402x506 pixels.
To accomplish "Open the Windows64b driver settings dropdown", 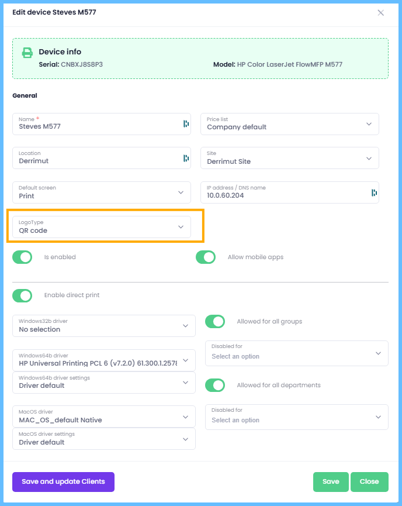I will tap(104, 383).
